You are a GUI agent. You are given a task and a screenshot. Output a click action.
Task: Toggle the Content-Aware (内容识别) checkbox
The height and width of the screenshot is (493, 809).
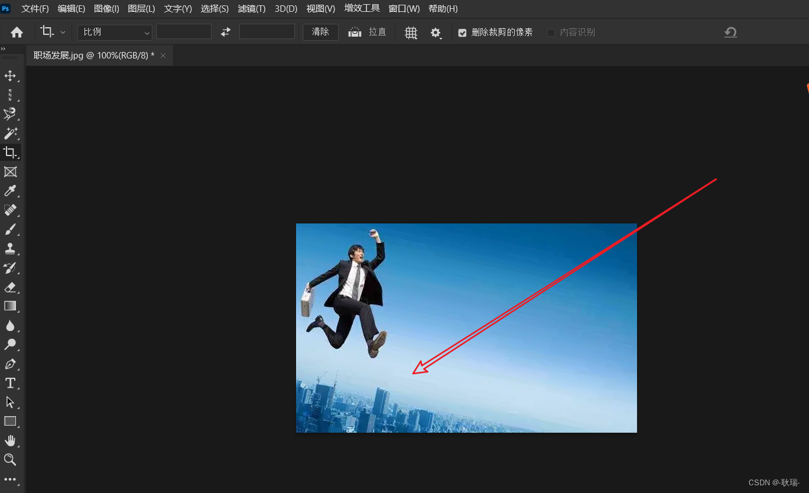551,33
